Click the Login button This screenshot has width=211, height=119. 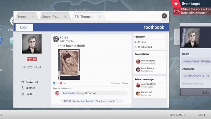pos(24,27)
